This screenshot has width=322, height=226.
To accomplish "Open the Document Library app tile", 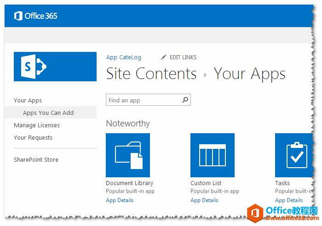I will point(128,155).
